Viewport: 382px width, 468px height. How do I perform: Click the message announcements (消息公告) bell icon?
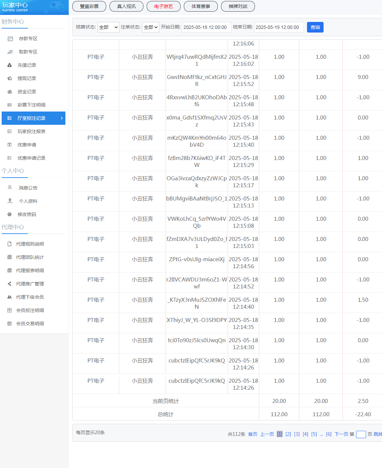10,188
